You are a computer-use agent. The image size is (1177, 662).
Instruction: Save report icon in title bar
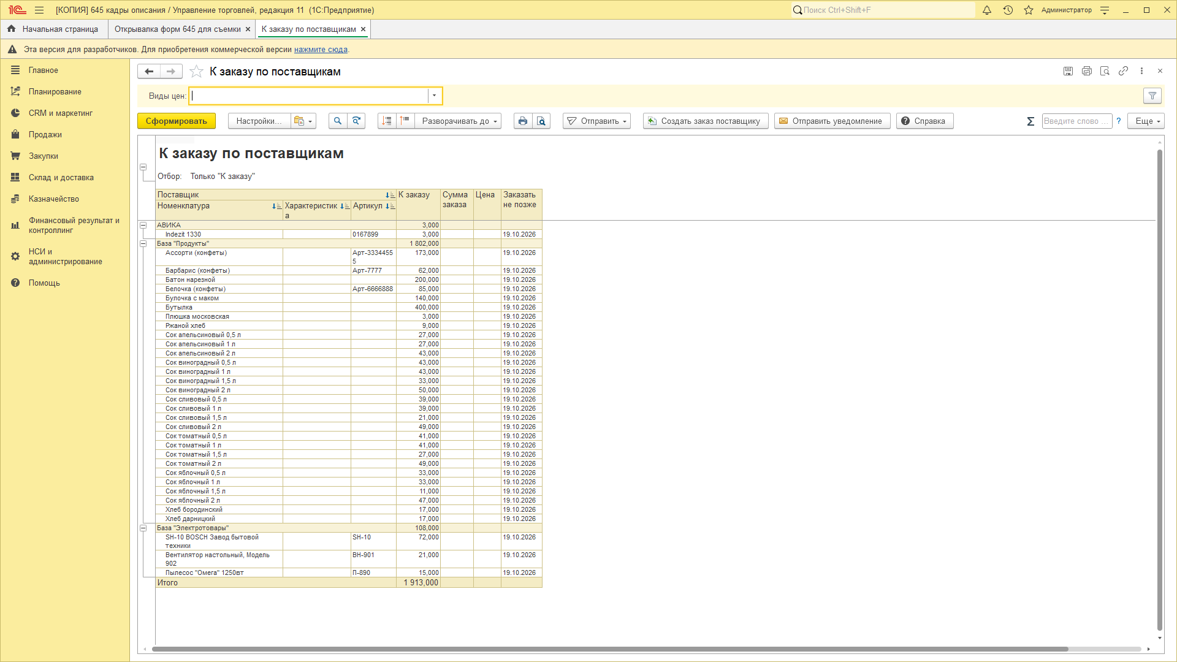tap(1068, 71)
